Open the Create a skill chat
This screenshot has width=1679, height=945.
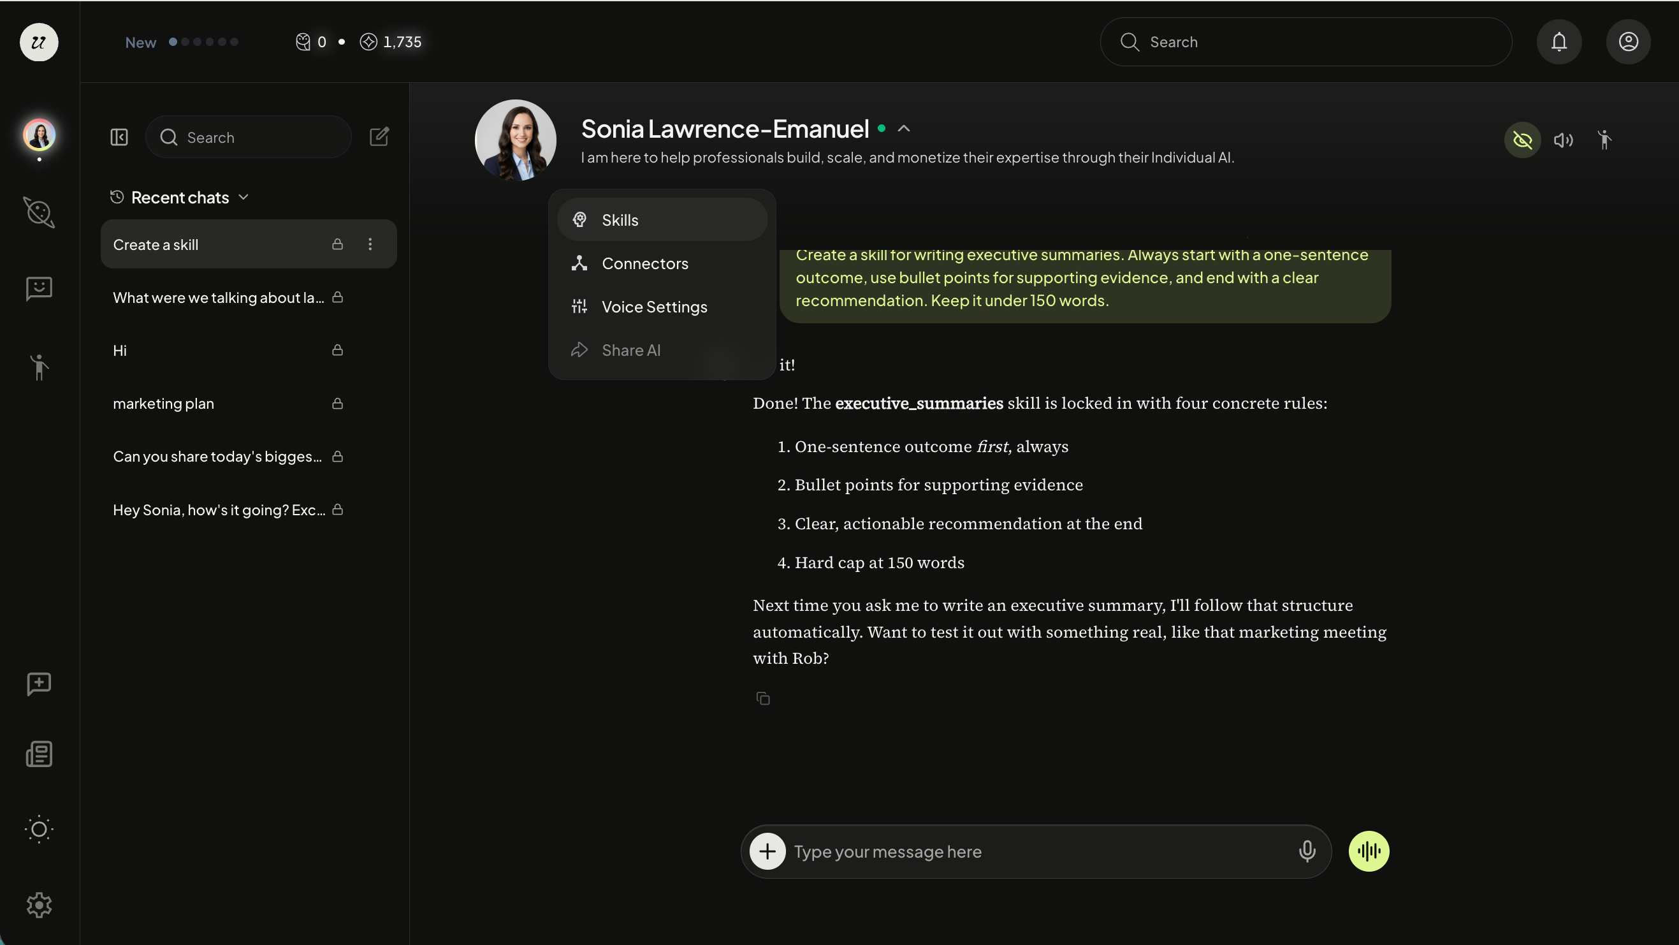pyautogui.click(x=249, y=244)
